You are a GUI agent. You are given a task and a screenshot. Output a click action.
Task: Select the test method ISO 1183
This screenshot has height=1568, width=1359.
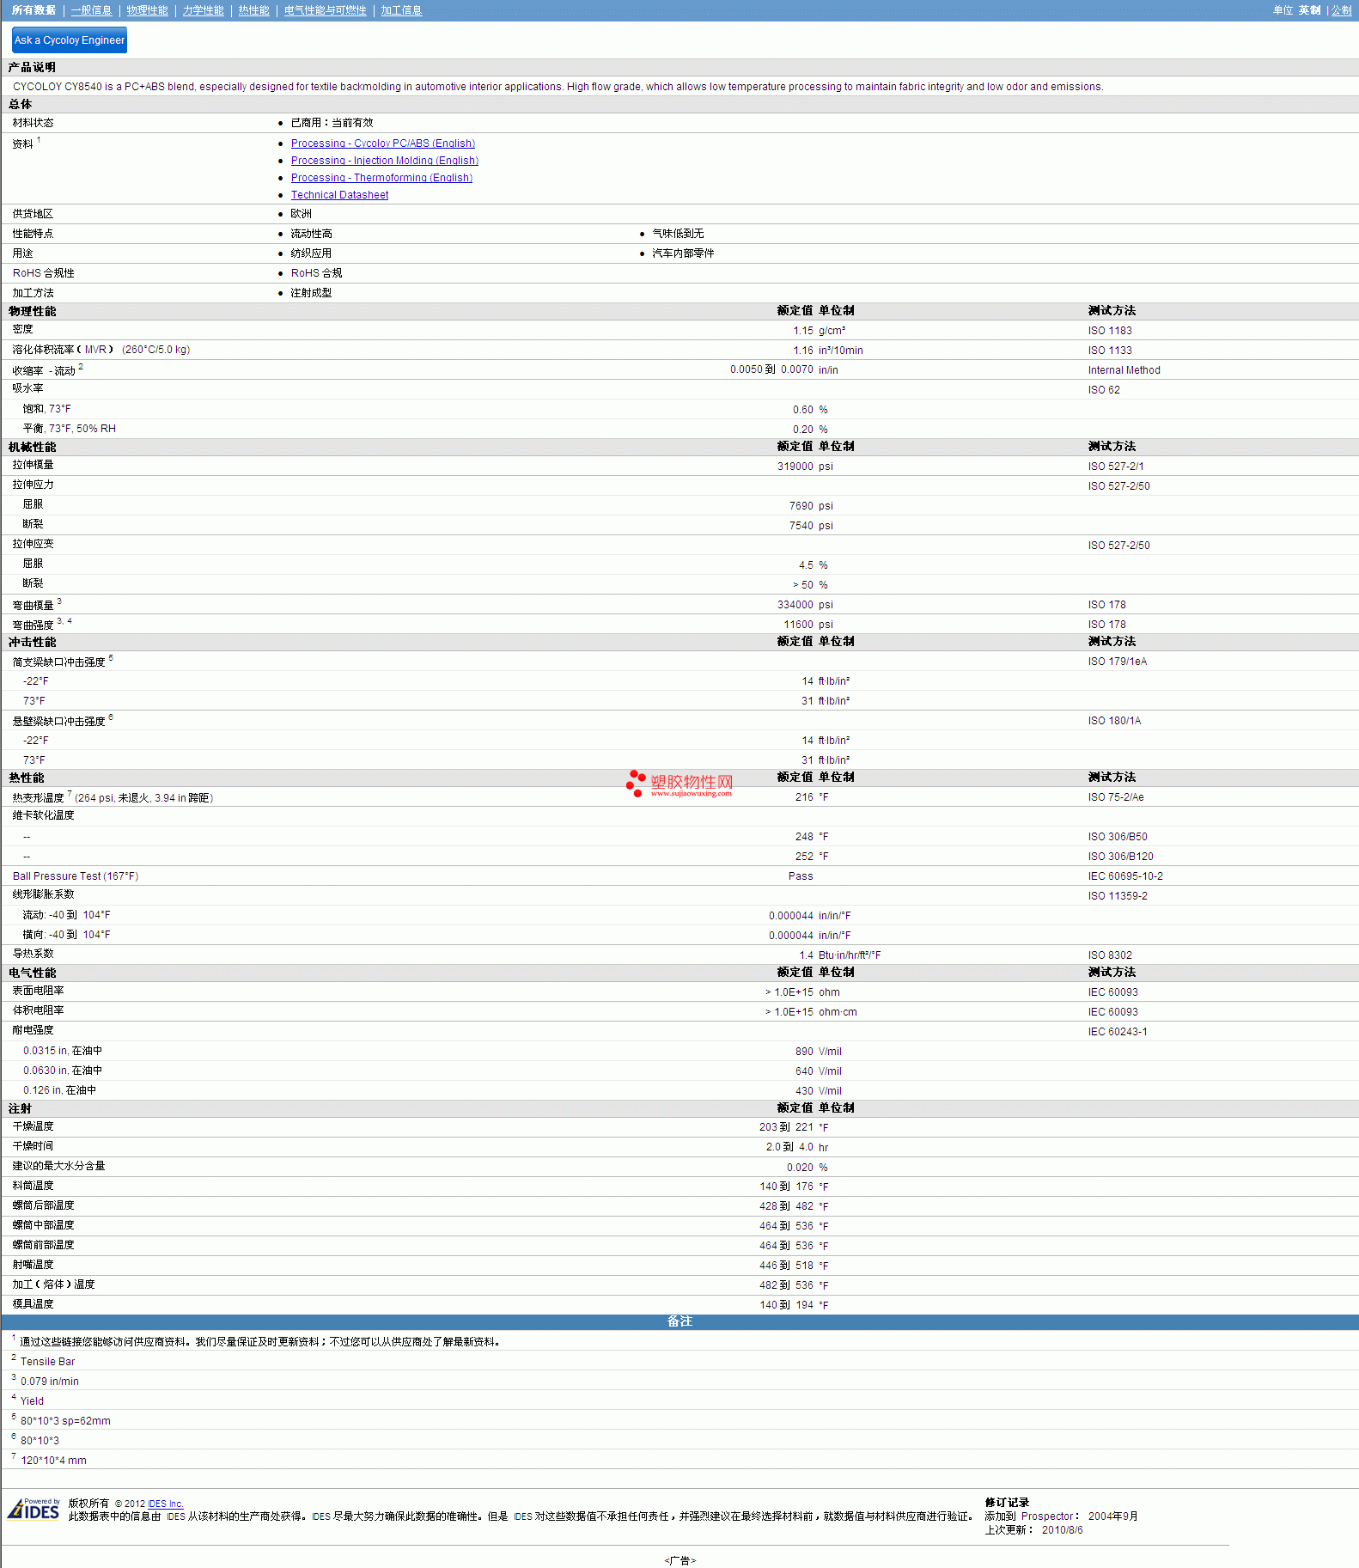pyautogui.click(x=1110, y=331)
